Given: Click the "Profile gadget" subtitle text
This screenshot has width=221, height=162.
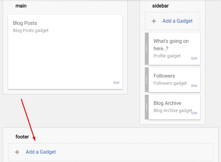Looking at the screenshot, I should 167,56.
